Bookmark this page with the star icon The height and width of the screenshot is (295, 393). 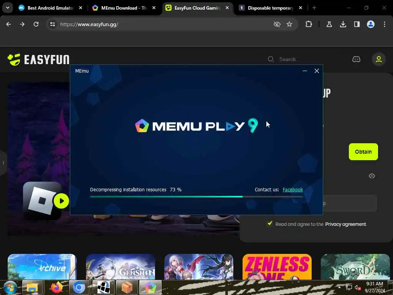(x=289, y=24)
